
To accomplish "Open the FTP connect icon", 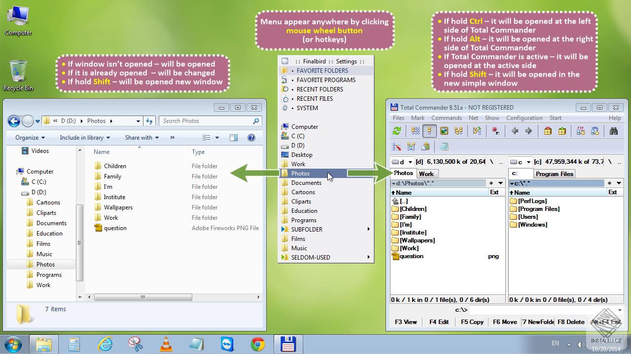I will [x=581, y=131].
